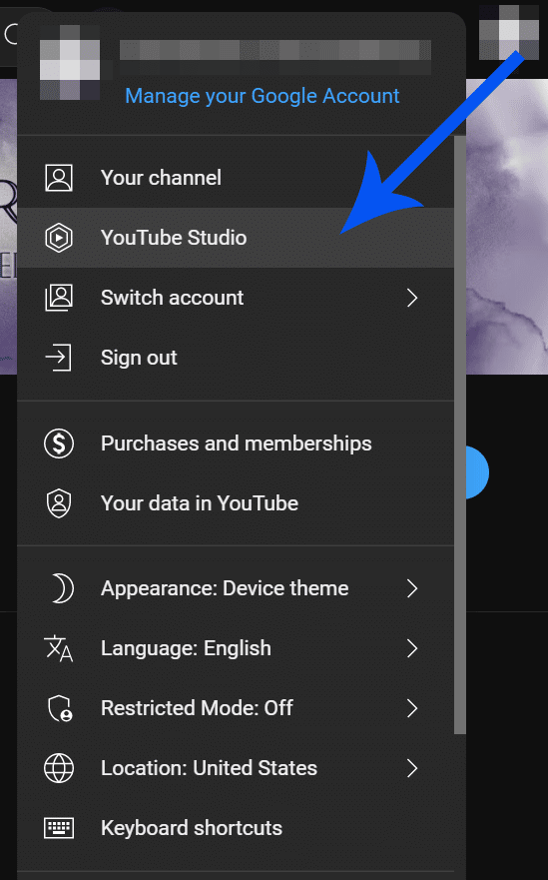
Task: Expand Language chevron arrow
Action: [x=412, y=648]
